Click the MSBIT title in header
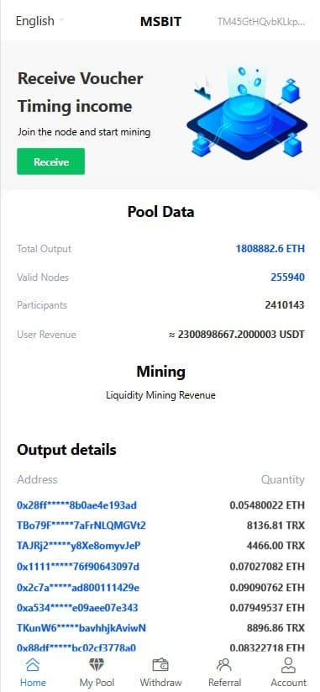The width and height of the screenshot is (320, 692). pyautogui.click(x=160, y=21)
